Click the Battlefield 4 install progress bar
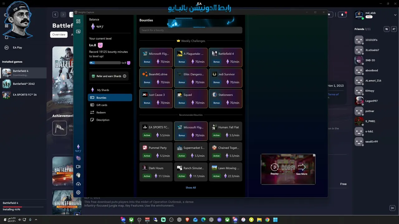399x224 pixels. (23, 207)
